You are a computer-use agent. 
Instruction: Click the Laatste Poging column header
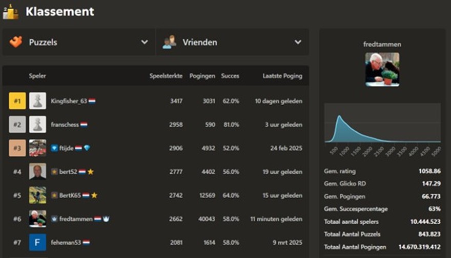pyautogui.click(x=282, y=76)
